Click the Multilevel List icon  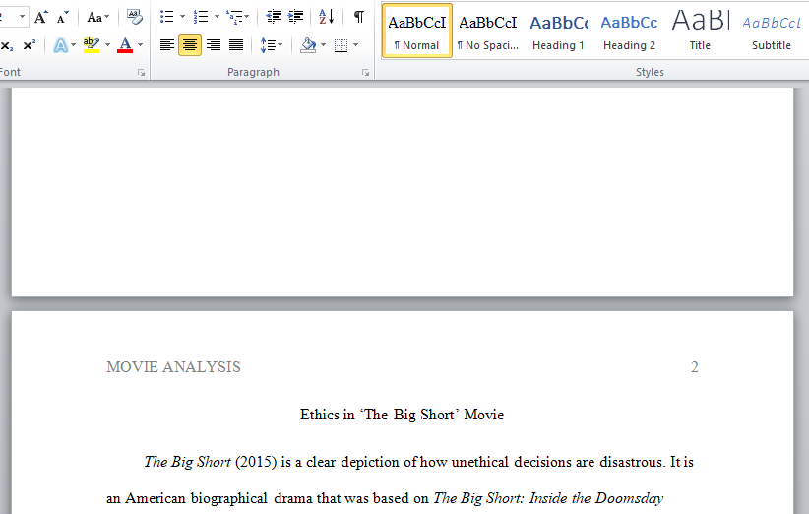tap(235, 17)
